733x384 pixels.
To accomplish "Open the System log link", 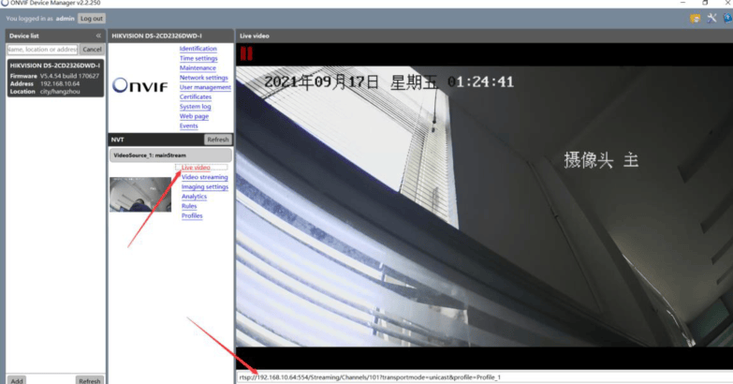I will (x=195, y=107).
